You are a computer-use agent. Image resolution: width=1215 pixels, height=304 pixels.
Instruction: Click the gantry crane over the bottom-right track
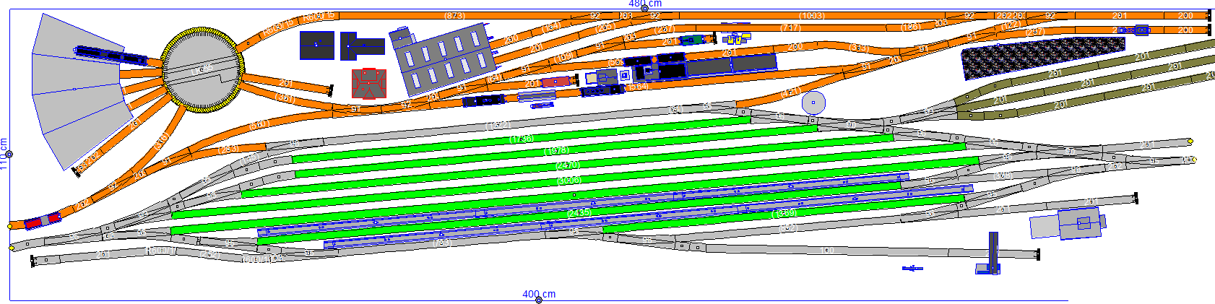993,253
